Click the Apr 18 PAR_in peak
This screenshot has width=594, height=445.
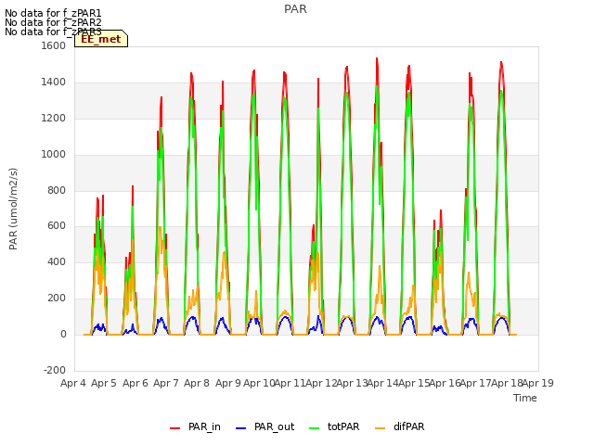pos(501,62)
